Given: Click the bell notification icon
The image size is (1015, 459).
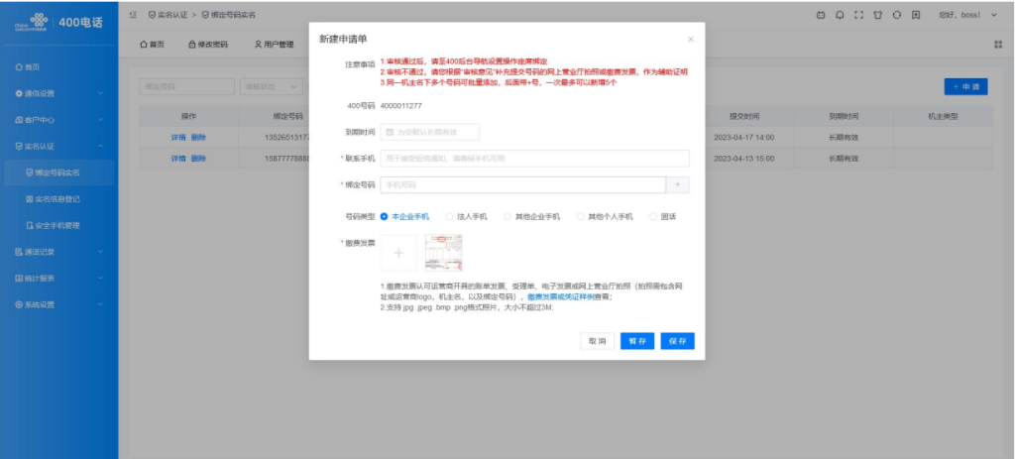Looking at the screenshot, I should click(841, 14).
